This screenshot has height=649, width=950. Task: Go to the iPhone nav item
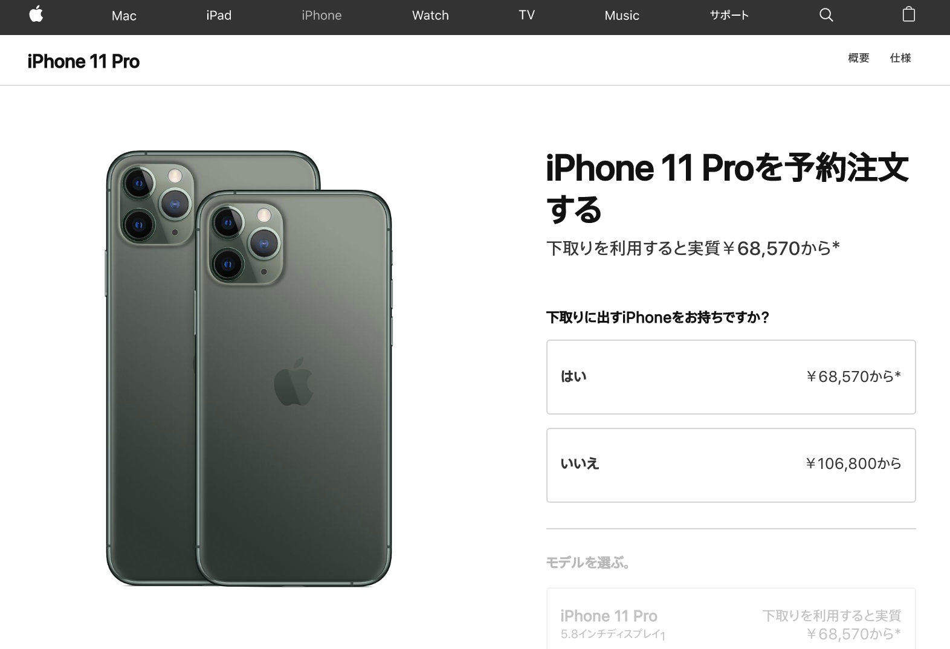pyautogui.click(x=322, y=15)
